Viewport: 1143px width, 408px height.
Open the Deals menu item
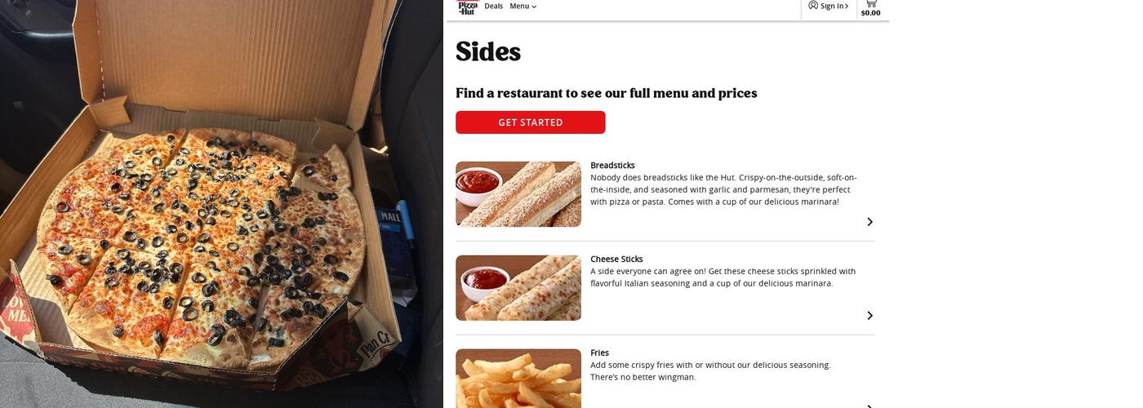pyautogui.click(x=493, y=6)
